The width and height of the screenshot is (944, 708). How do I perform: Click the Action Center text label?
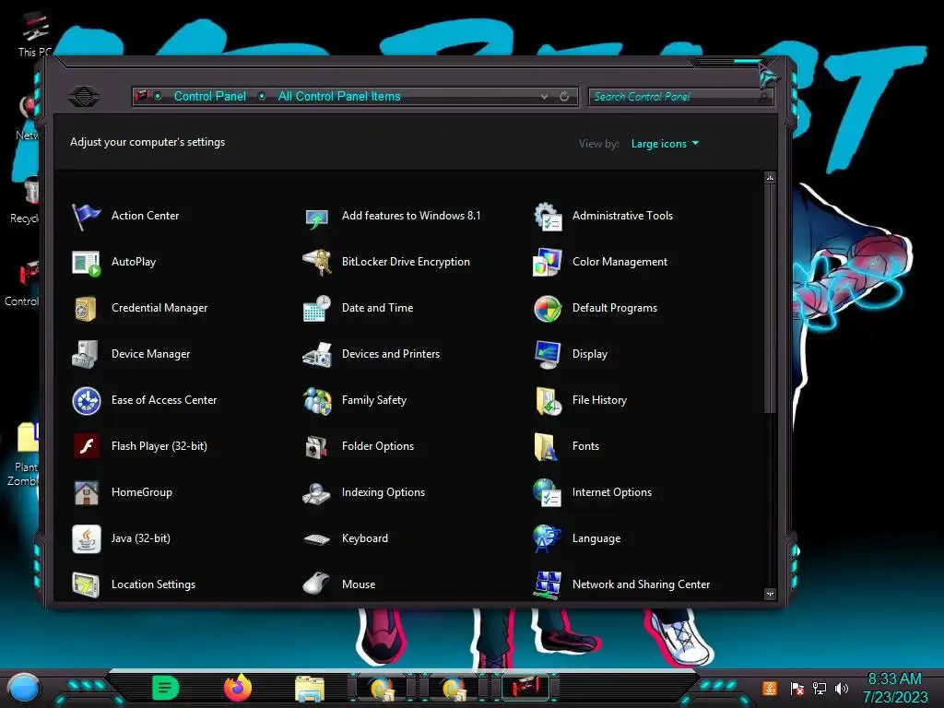click(x=145, y=216)
